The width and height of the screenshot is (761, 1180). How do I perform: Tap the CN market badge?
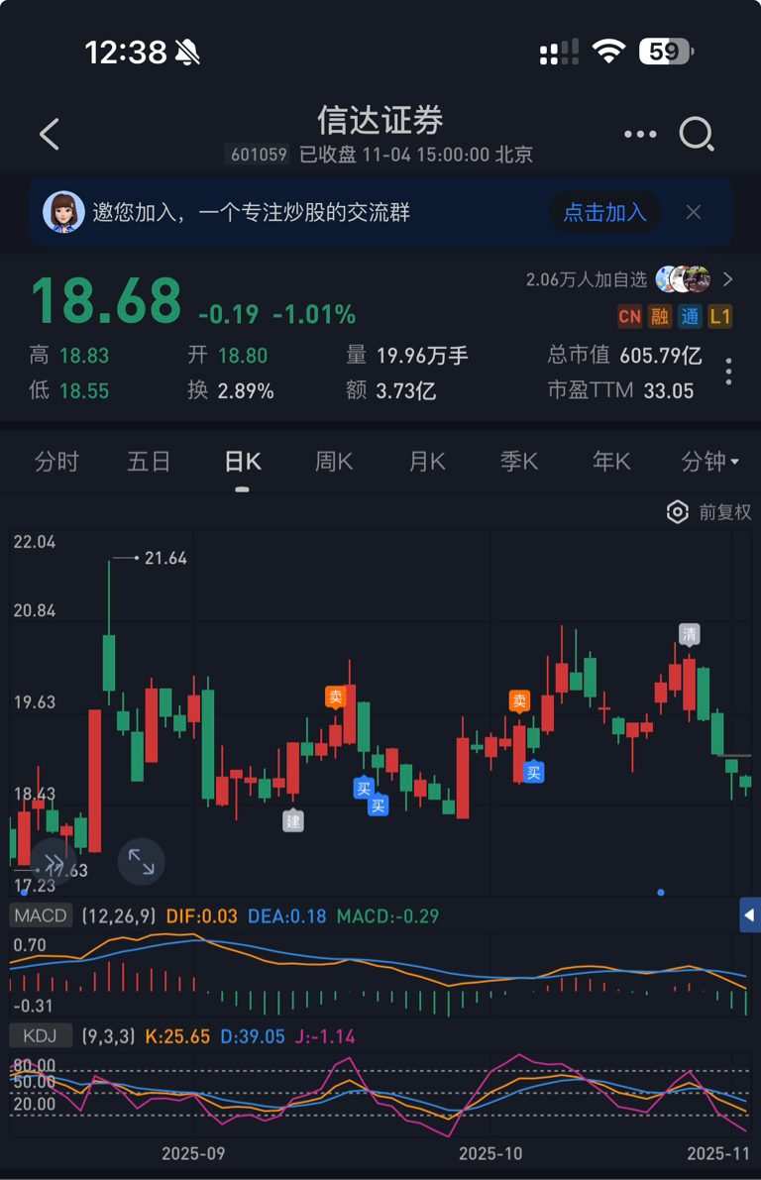click(x=630, y=316)
